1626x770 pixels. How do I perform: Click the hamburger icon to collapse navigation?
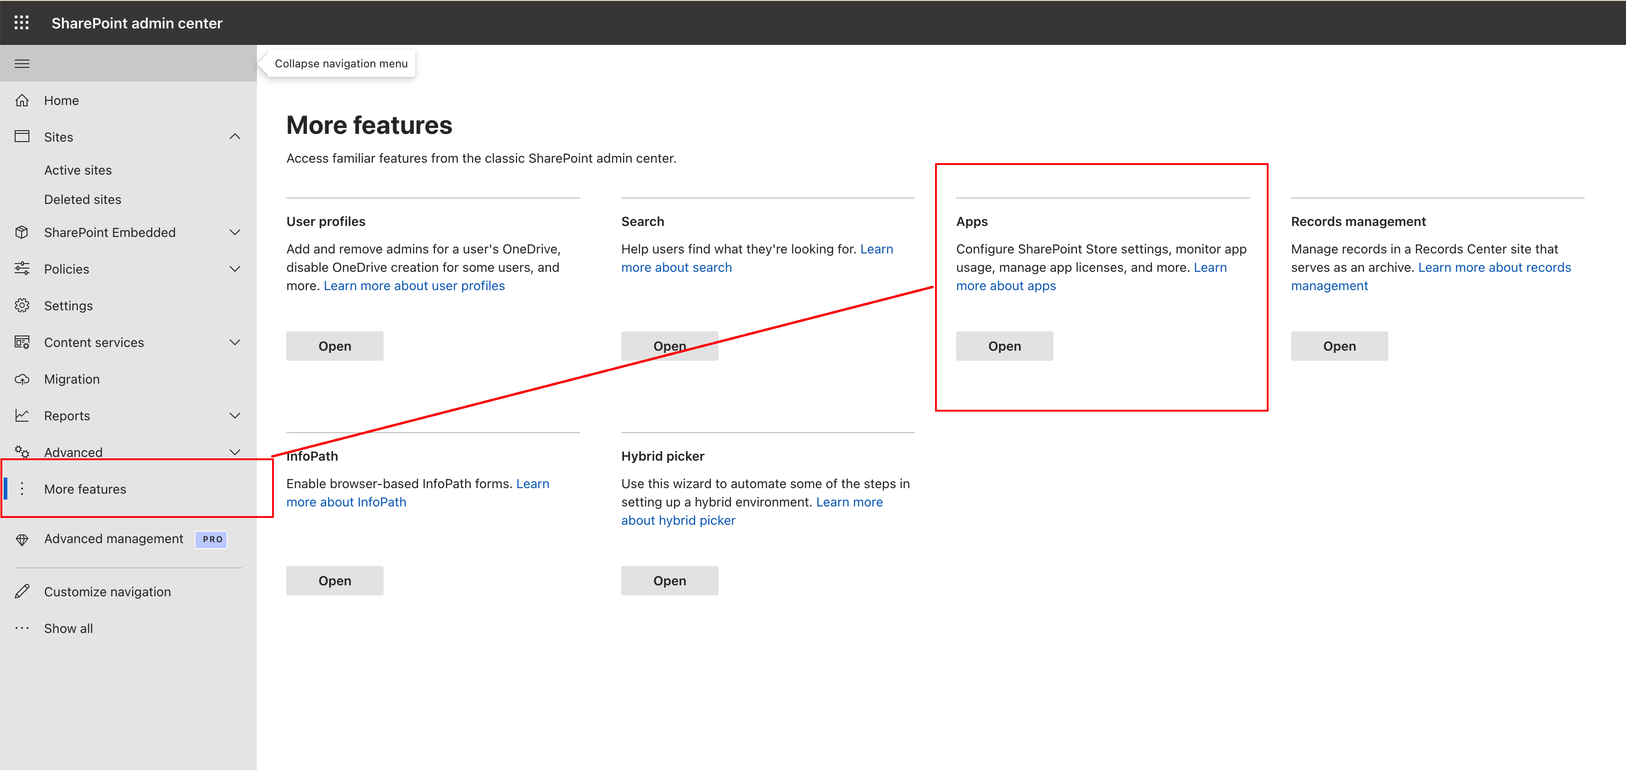(22, 63)
